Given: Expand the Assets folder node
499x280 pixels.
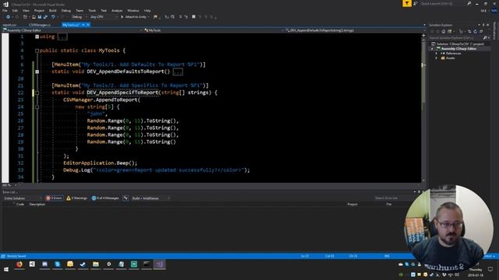Looking at the screenshot, I should (x=437, y=58).
